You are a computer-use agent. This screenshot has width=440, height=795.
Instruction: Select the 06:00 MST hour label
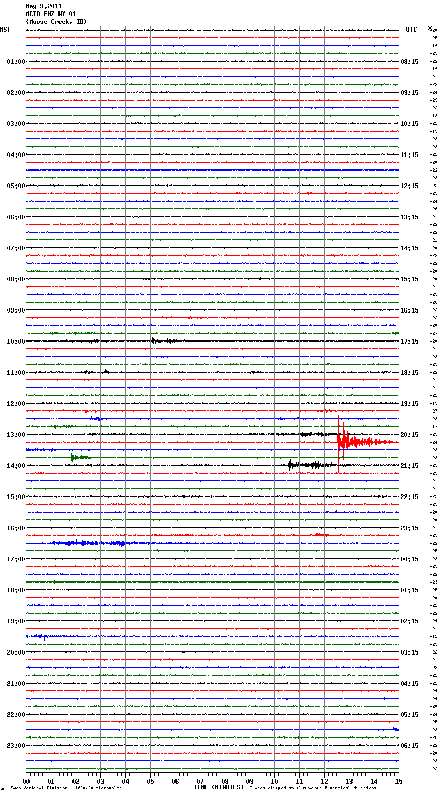click(16, 217)
